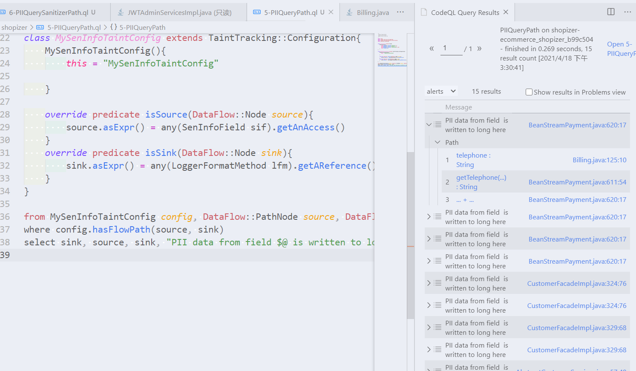Click the path list icon of first alert
Screen dimensions: 636x371
pyautogui.click(x=437, y=125)
